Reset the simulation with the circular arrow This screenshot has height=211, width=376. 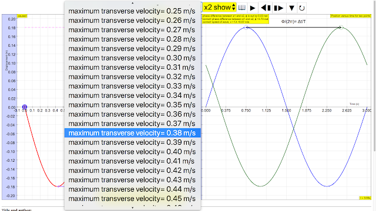(x=302, y=8)
